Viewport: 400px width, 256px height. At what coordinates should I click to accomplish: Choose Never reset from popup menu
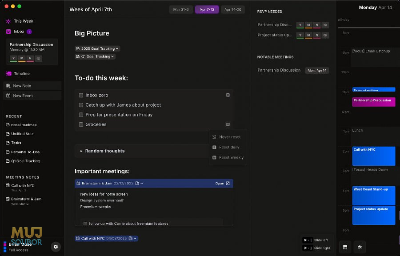pyautogui.click(x=228, y=137)
